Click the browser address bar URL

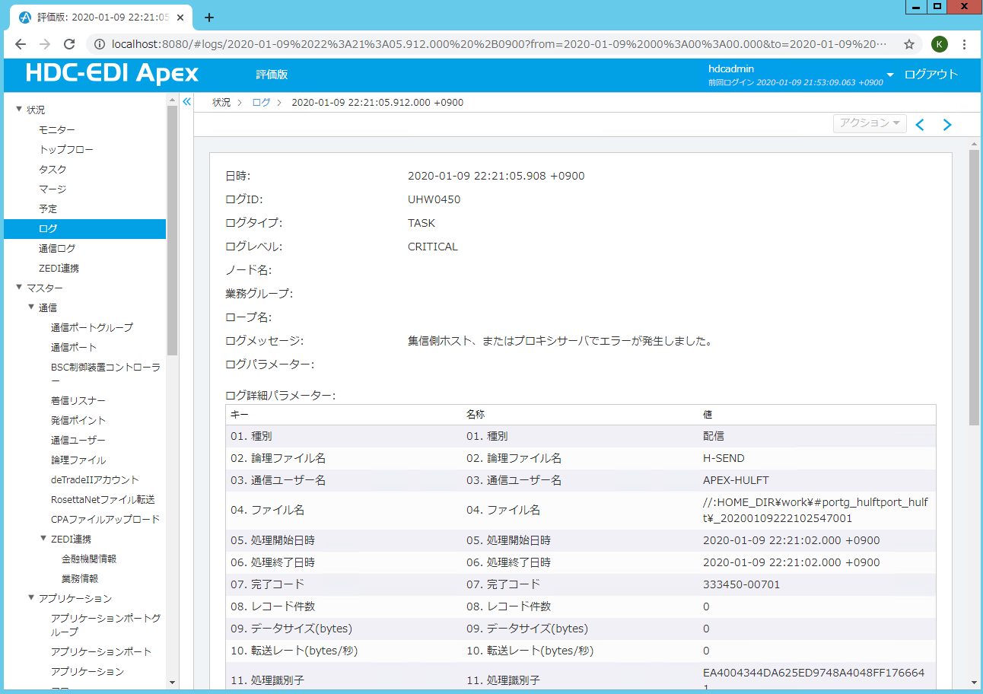(498, 44)
